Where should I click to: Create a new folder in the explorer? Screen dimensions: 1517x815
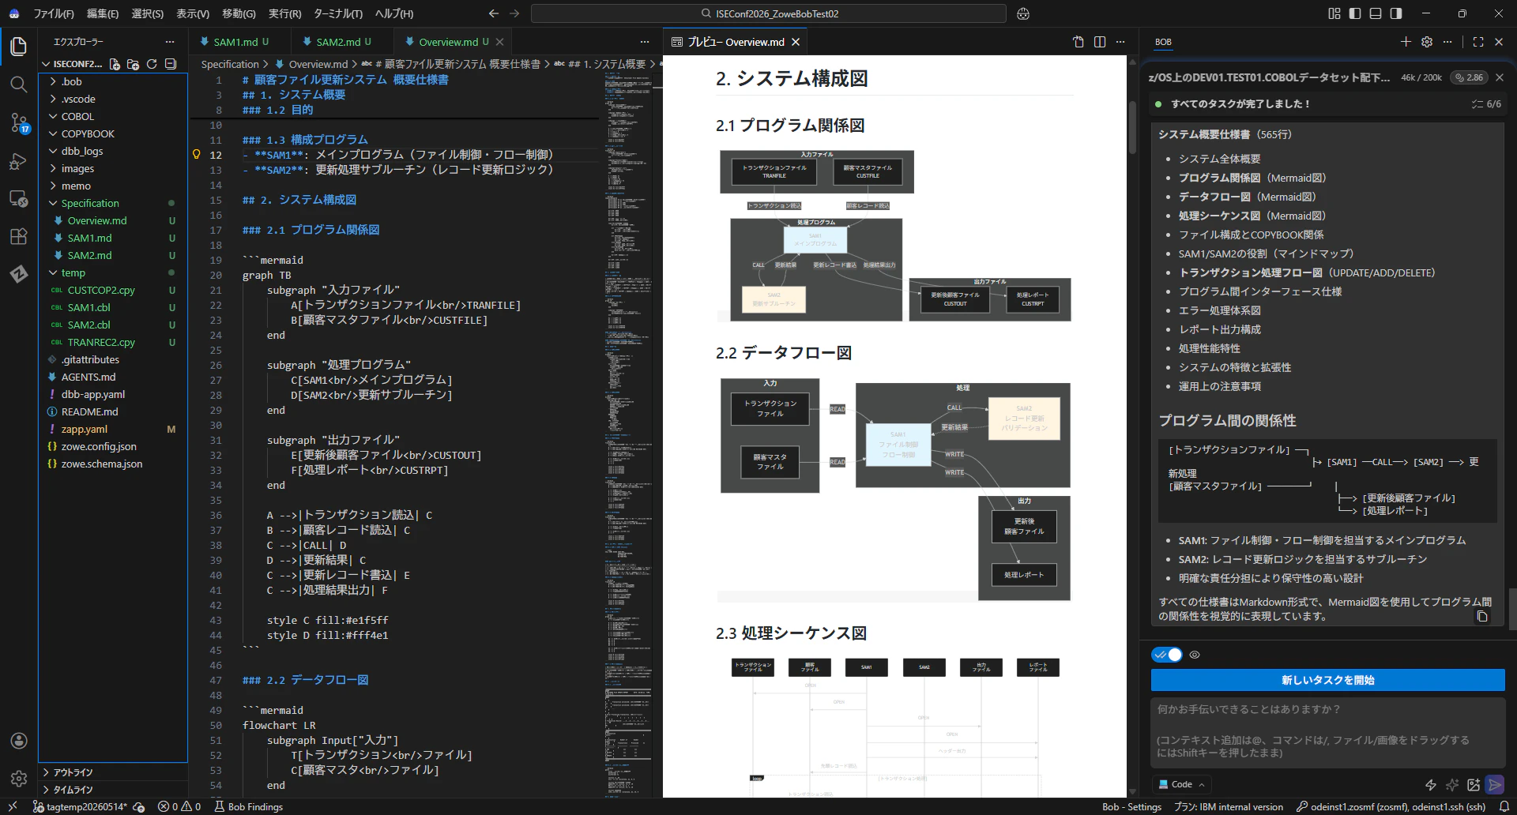pos(133,64)
